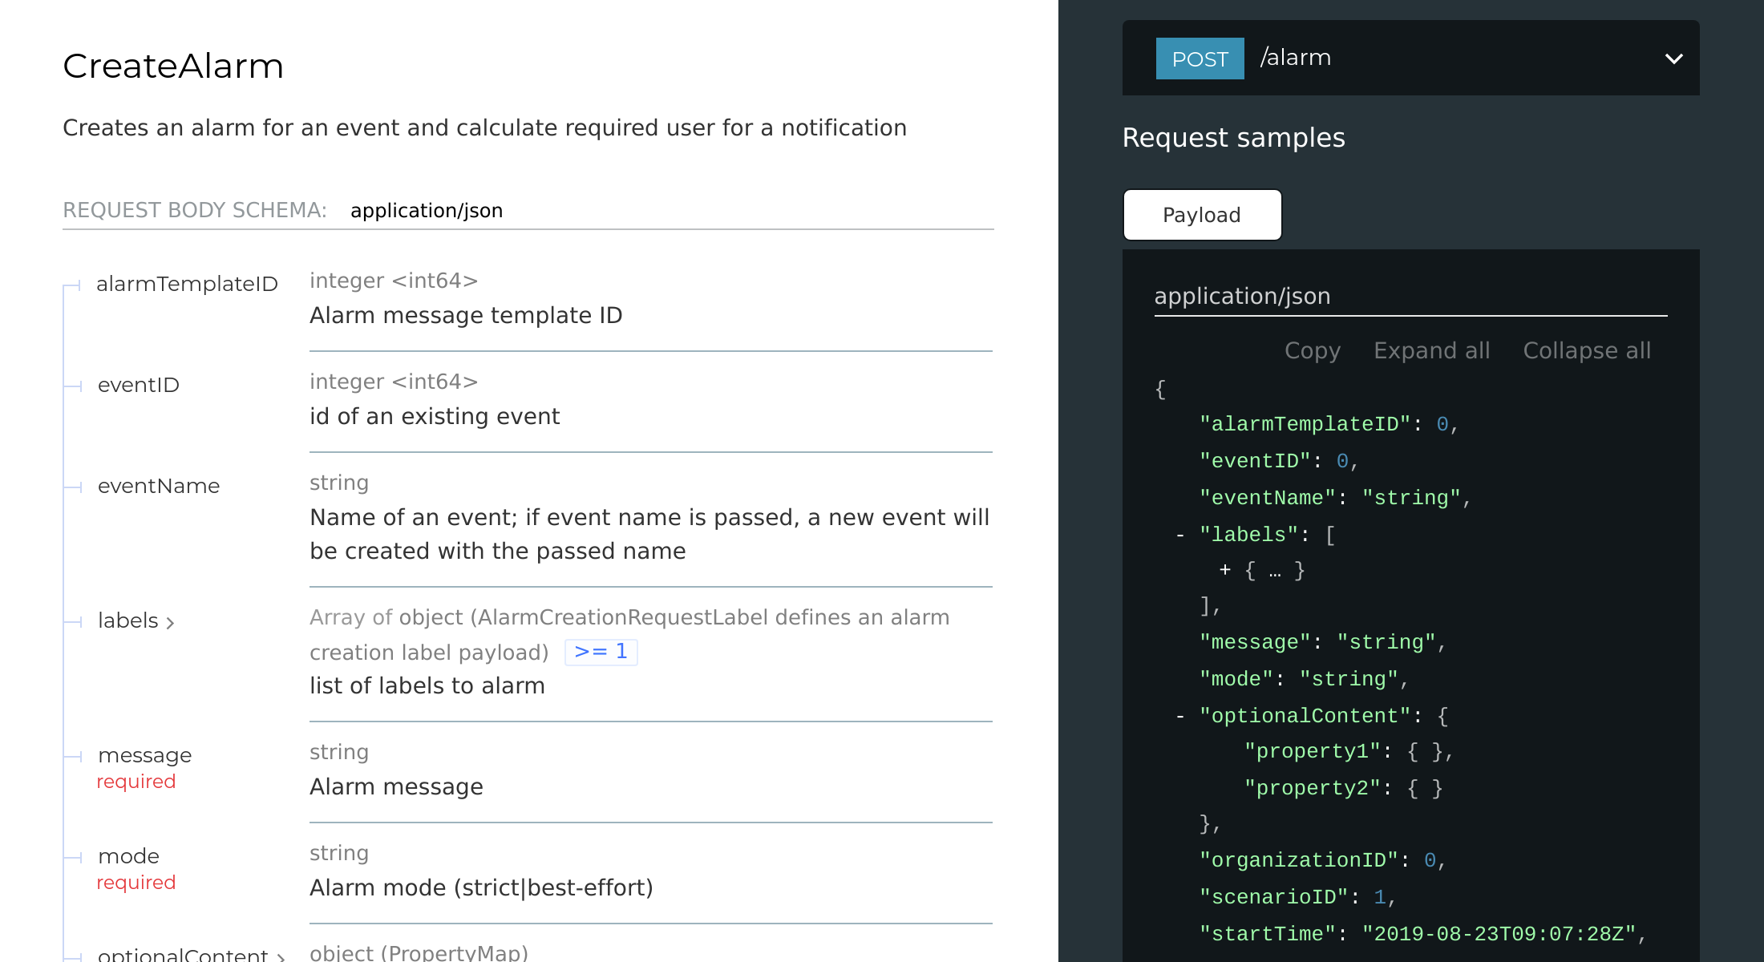1764x962 pixels.
Task: Select the application/json sample tab
Action: point(1242,296)
